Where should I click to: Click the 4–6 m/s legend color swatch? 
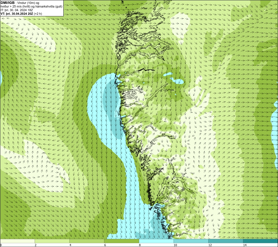[87, 241]
